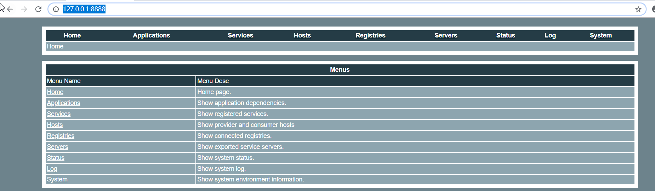View site information icon in address bar
This screenshot has width=655, height=191.
tap(56, 9)
